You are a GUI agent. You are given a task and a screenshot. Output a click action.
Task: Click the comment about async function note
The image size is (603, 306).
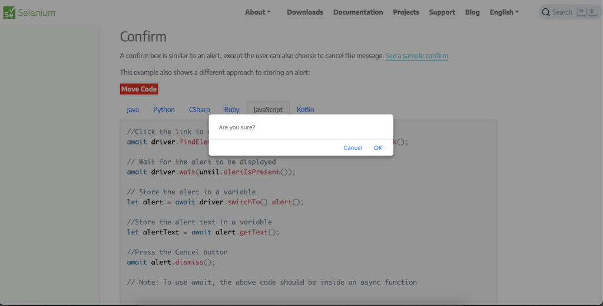272,283
